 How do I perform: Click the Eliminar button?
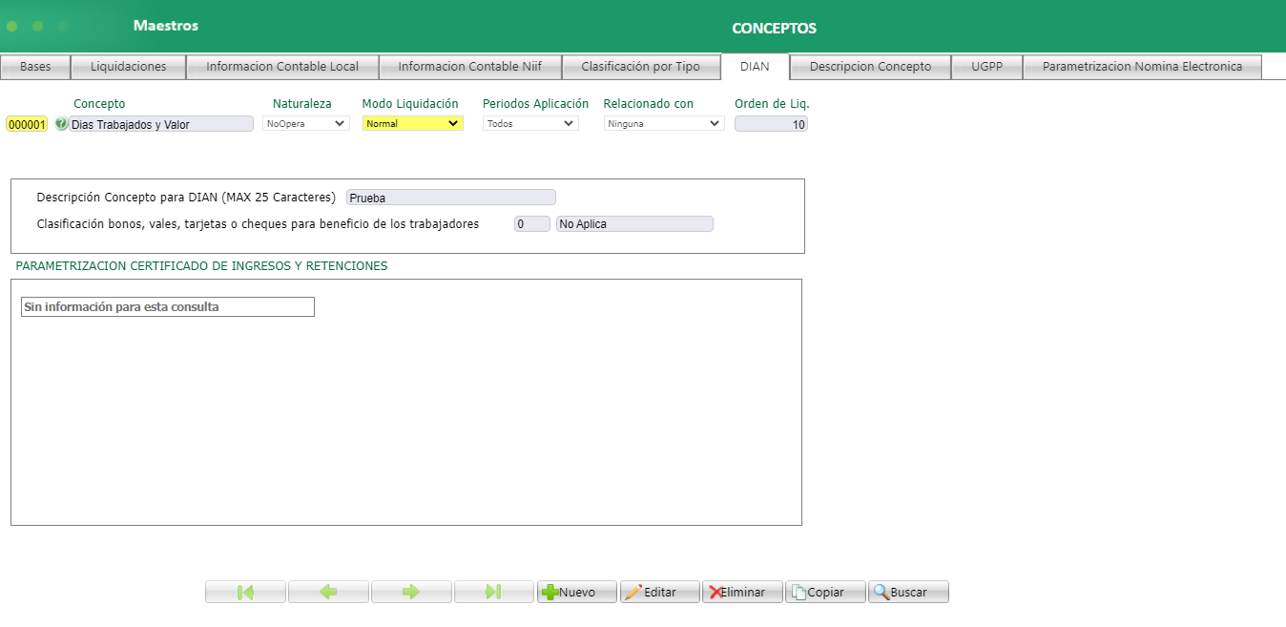click(x=743, y=592)
